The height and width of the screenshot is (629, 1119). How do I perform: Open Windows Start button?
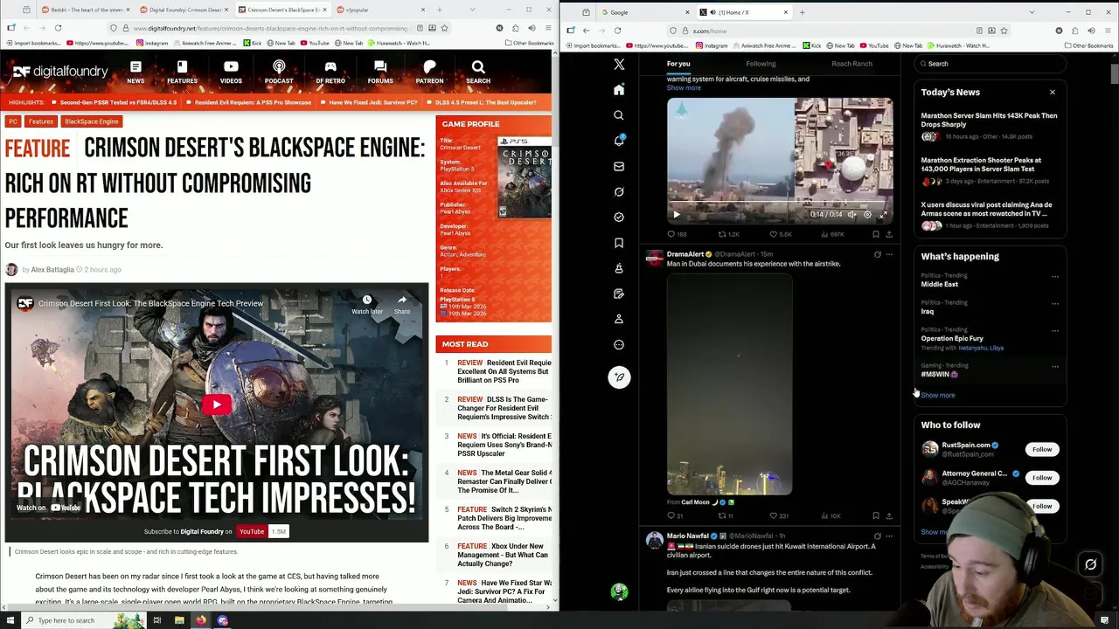9,620
